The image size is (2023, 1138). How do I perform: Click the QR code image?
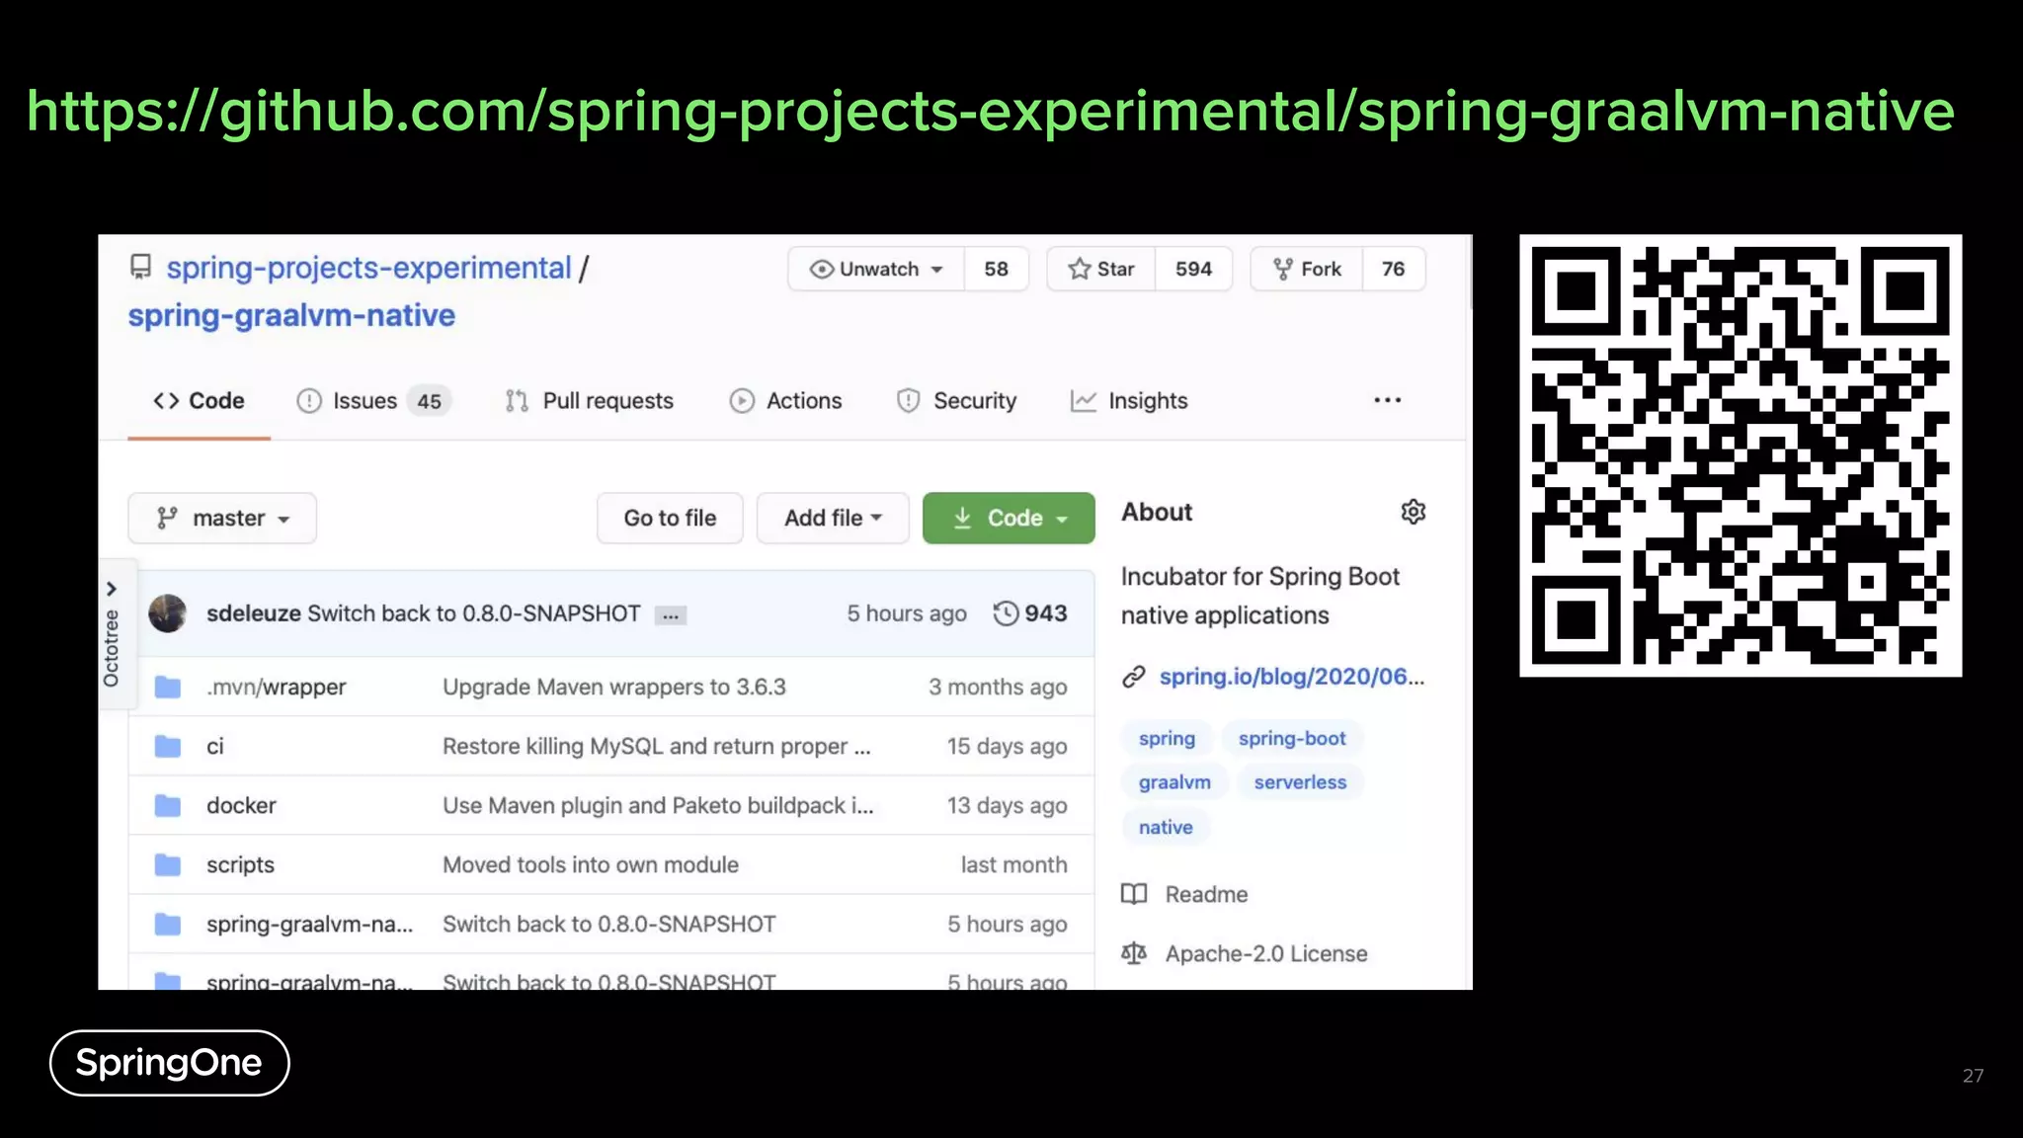pyautogui.click(x=1740, y=455)
